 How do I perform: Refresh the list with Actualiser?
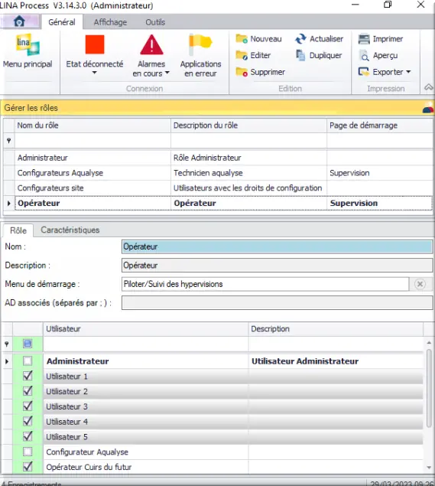pos(320,39)
